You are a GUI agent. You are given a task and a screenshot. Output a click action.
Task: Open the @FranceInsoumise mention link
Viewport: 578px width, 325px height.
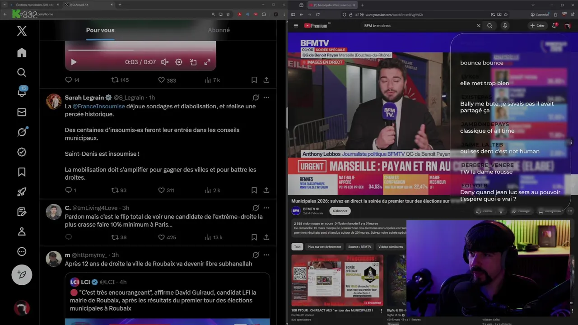pos(99,106)
